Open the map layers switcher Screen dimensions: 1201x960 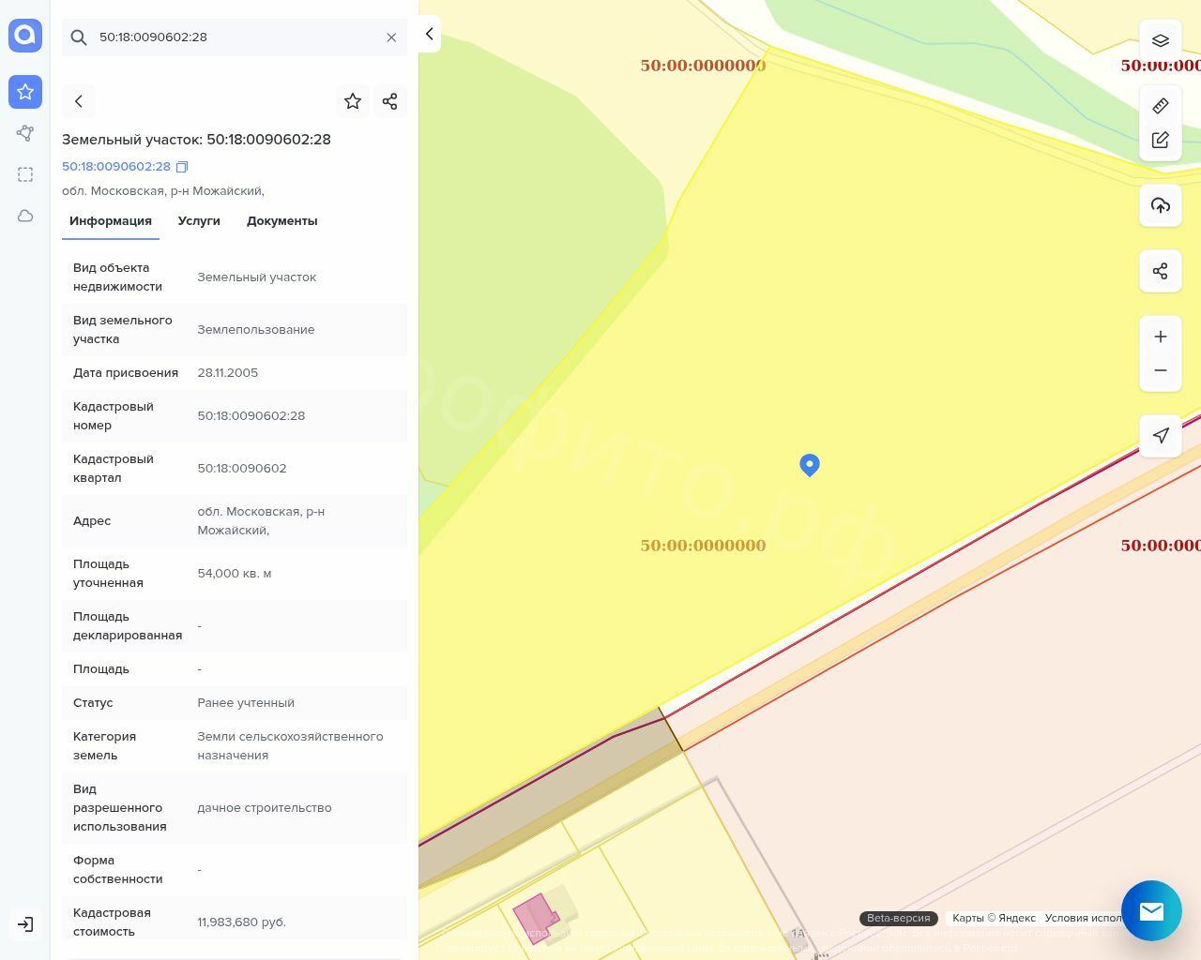1161,40
